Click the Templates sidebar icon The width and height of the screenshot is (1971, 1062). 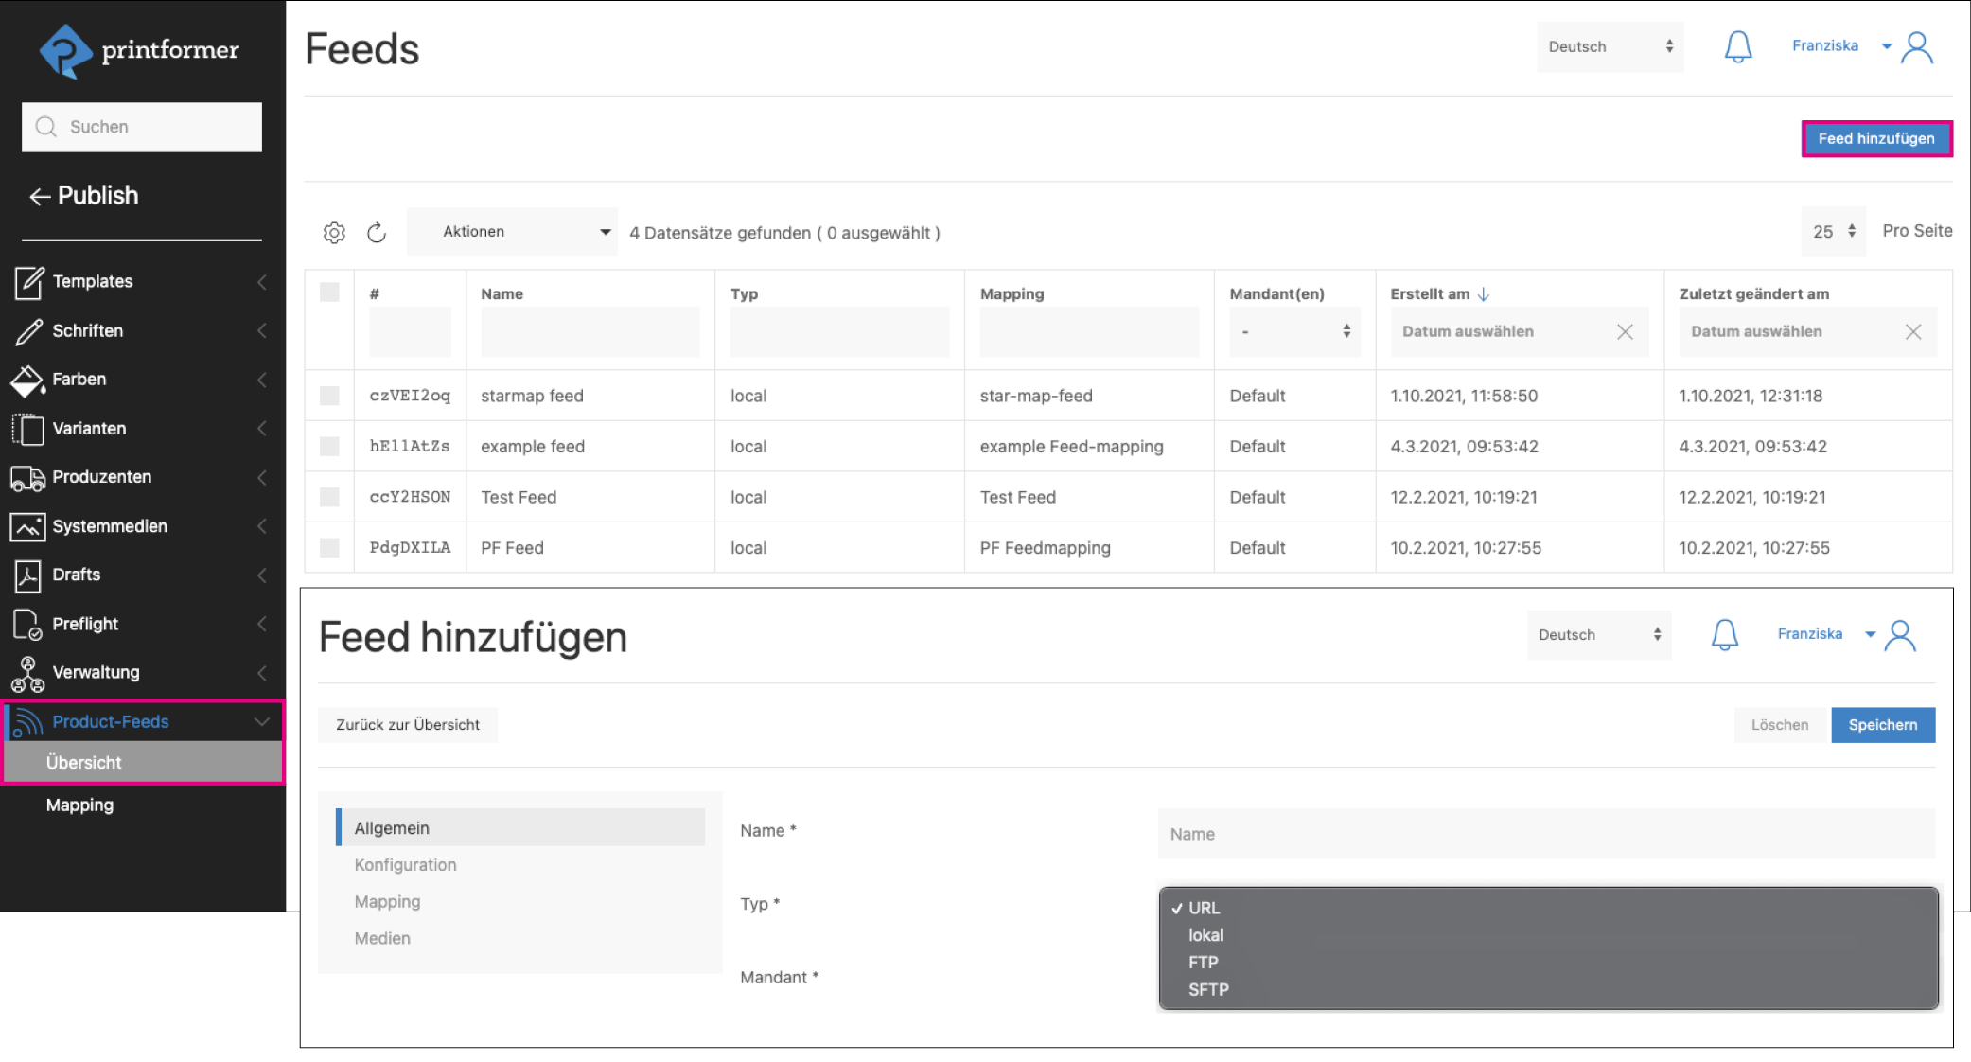click(28, 281)
